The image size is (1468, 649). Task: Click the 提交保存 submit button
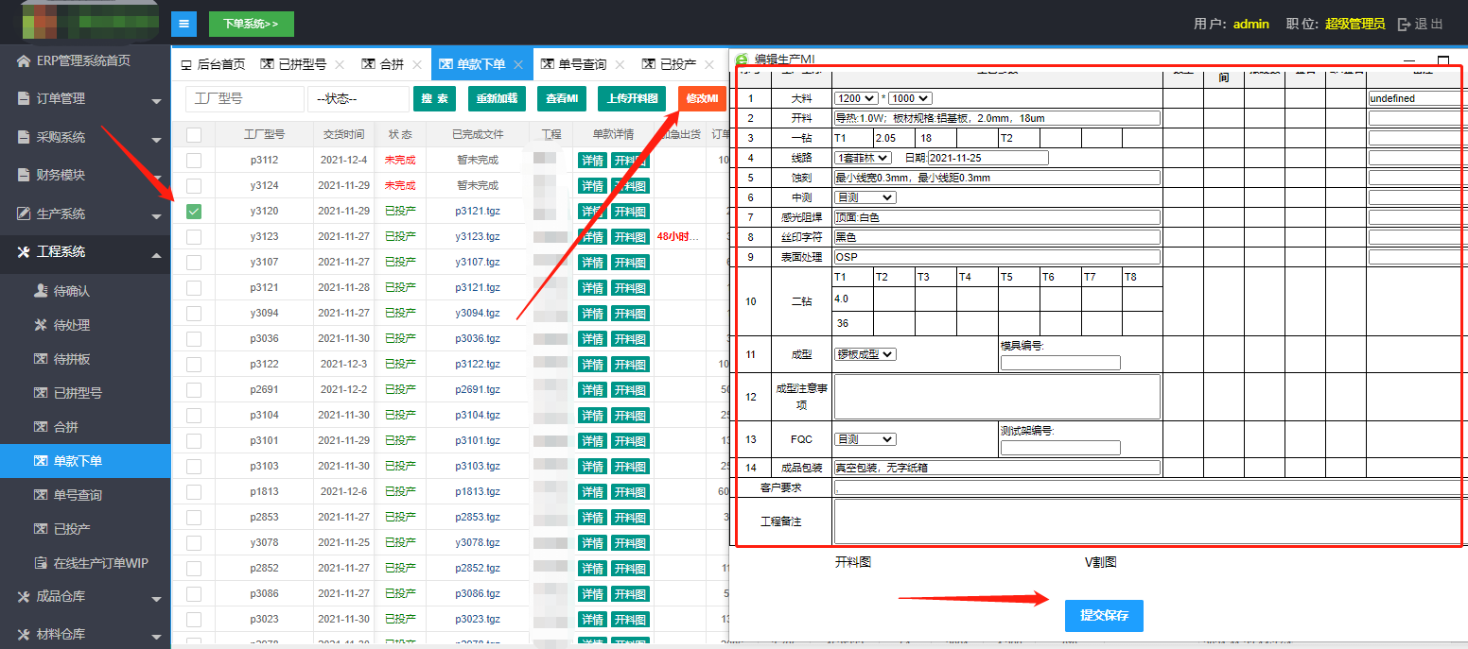[x=1103, y=615]
